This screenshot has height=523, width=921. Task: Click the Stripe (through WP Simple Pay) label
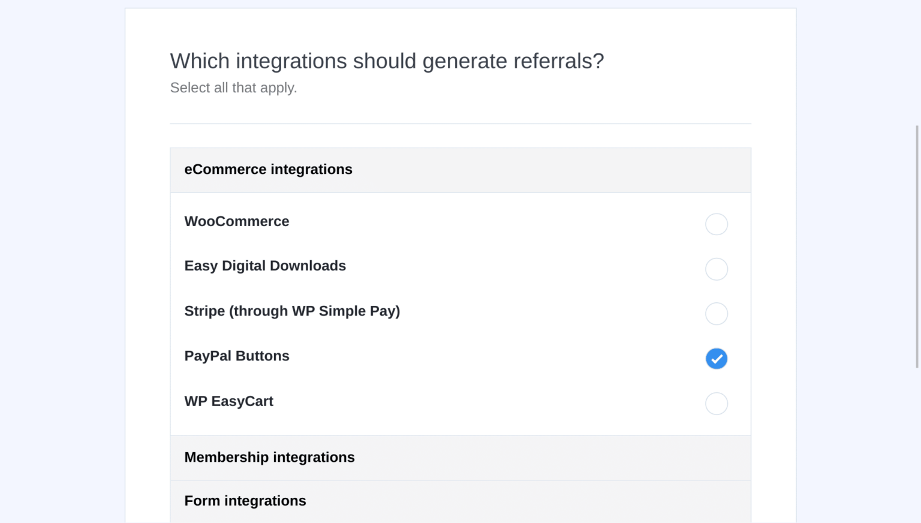coord(292,311)
